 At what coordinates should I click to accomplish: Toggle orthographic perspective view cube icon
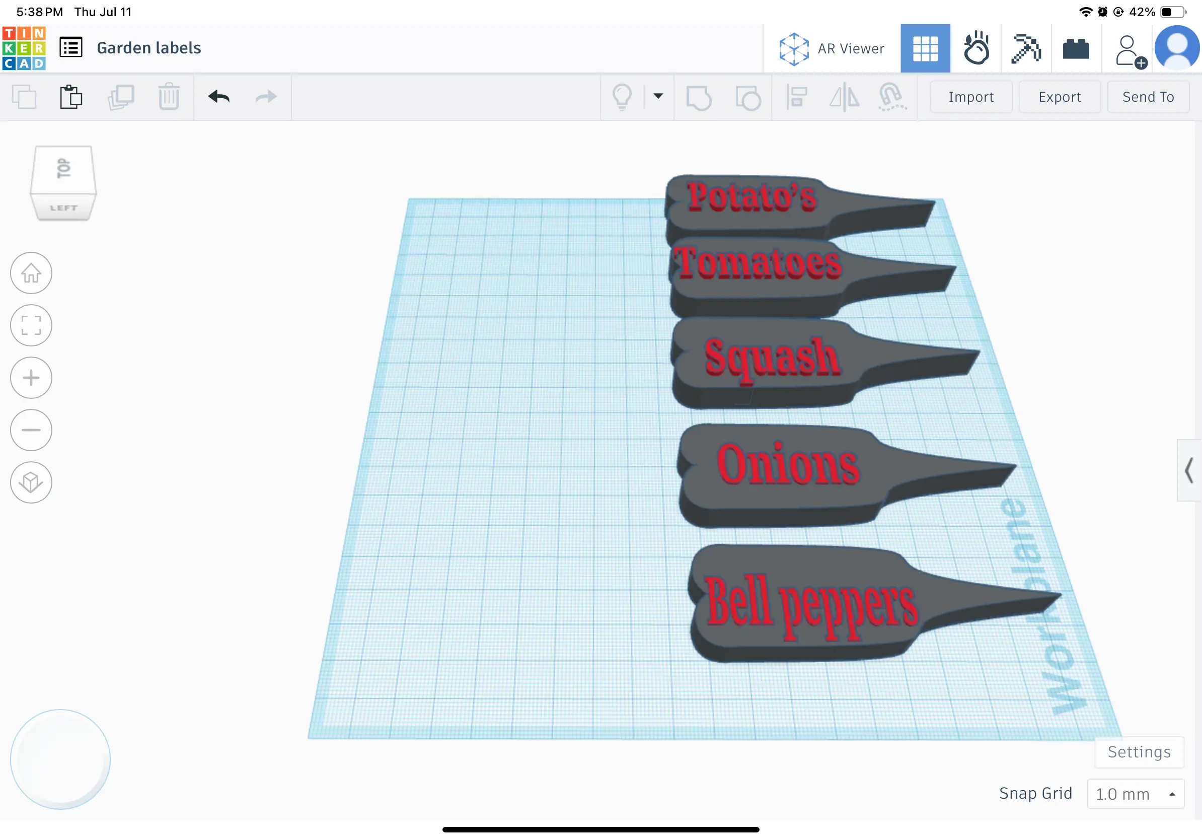tap(31, 482)
